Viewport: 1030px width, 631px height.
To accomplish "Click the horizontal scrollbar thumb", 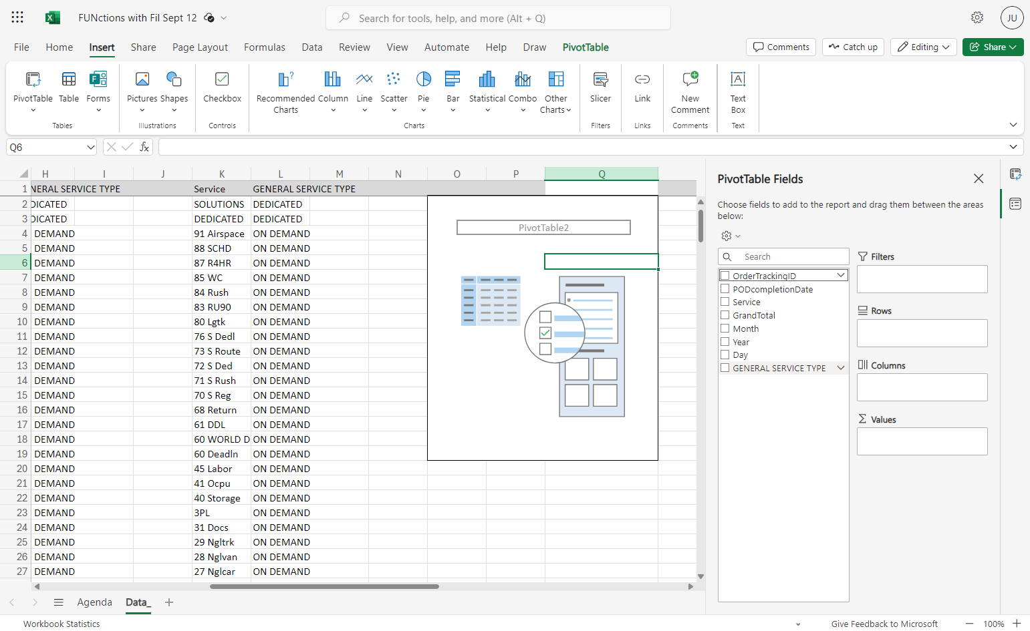I will click(x=324, y=586).
